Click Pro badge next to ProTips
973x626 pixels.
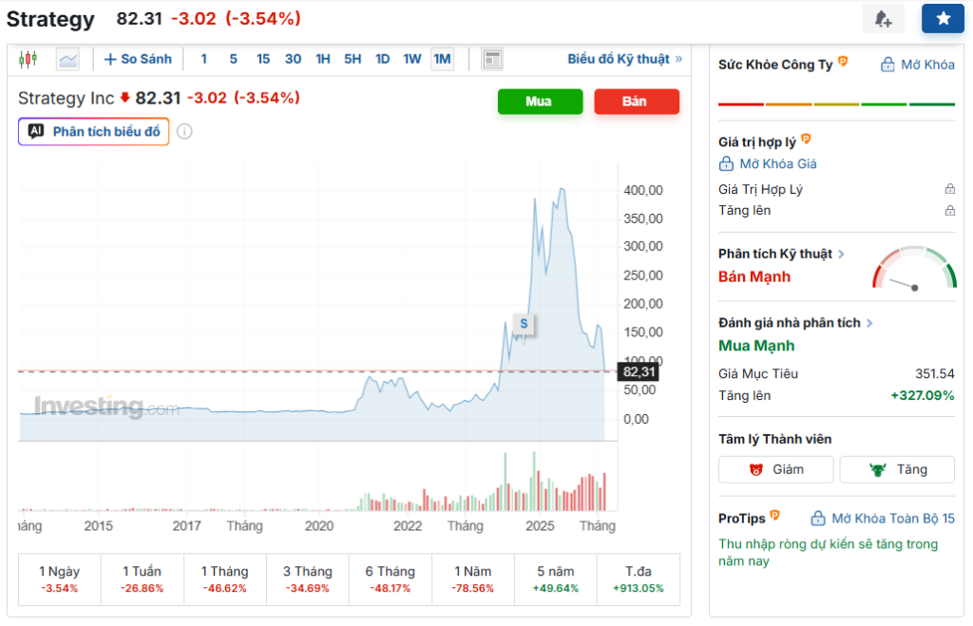(775, 515)
